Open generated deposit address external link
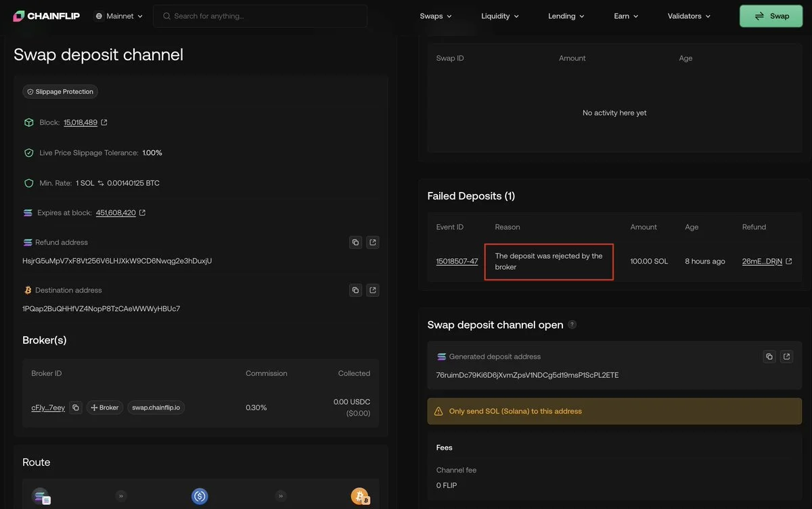 (786, 356)
